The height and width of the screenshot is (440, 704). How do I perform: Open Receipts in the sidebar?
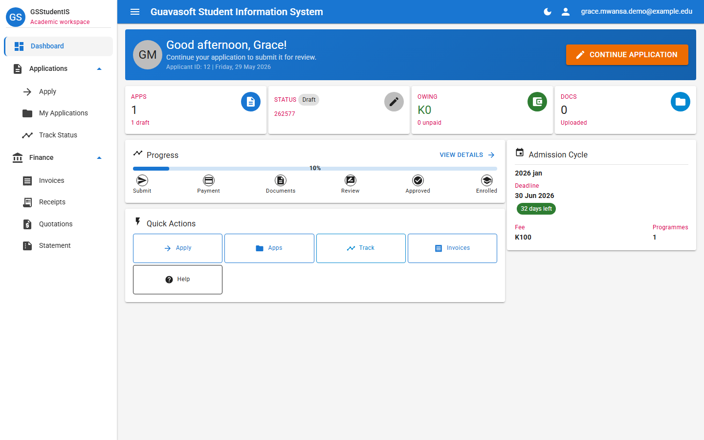pyautogui.click(x=59, y=202)
